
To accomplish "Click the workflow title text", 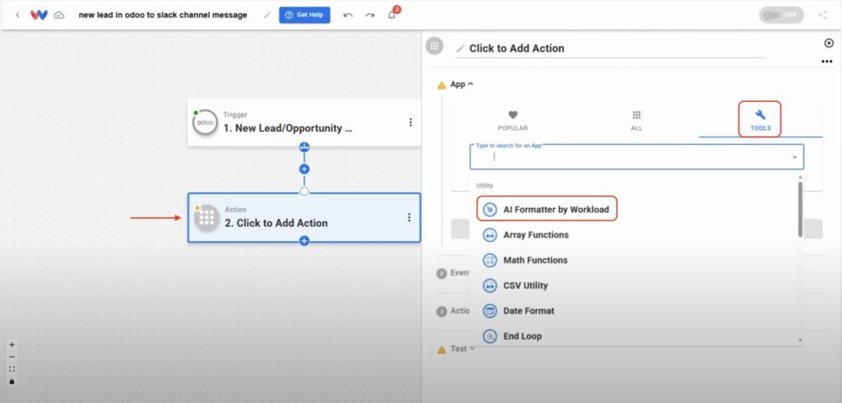I will point(163,15).
